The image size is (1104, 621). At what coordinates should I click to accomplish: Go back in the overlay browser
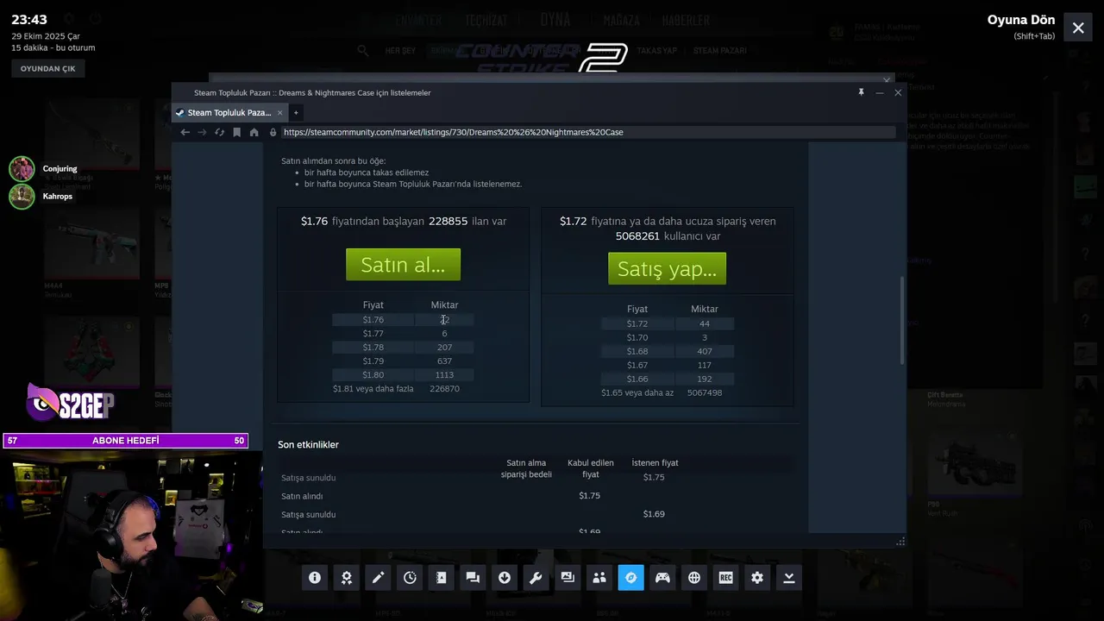click(x=185, y=132)
